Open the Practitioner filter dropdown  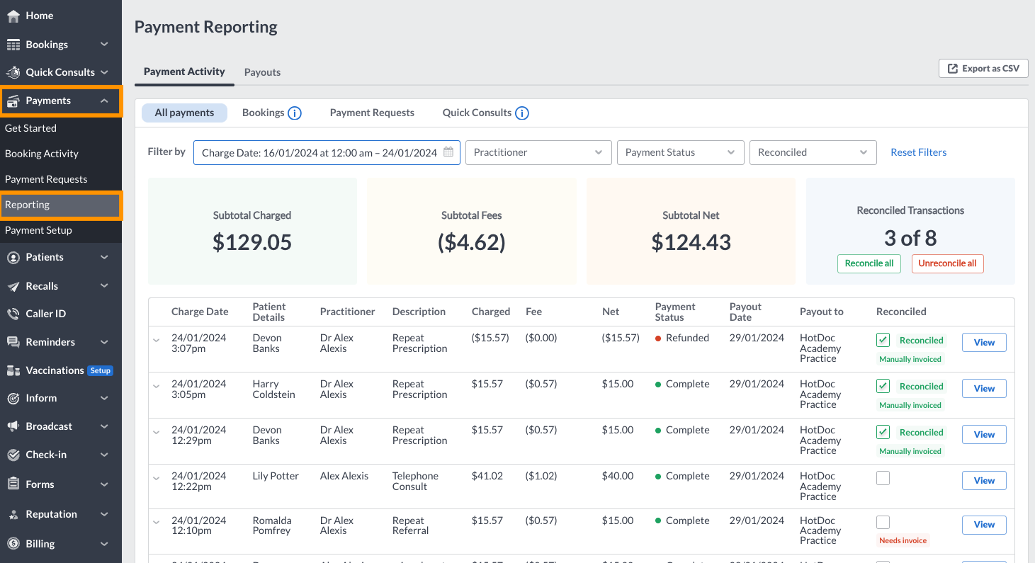tap(538, 152)
